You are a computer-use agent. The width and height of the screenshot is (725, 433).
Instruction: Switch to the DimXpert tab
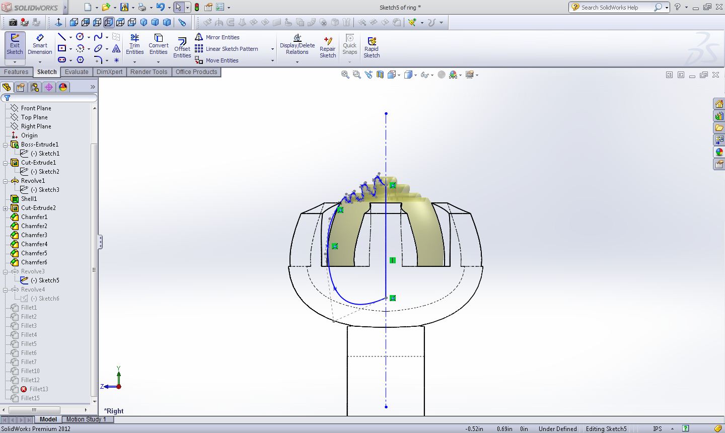click(109, 72)
